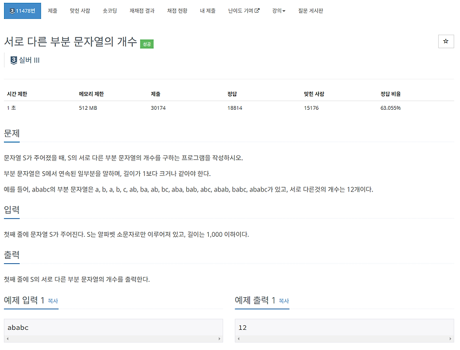Click the green 성공 badge

click(x=147, y=44)
